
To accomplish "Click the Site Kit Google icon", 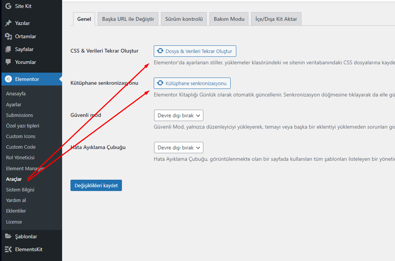I will pyautogui.click(x=8, y=6).
